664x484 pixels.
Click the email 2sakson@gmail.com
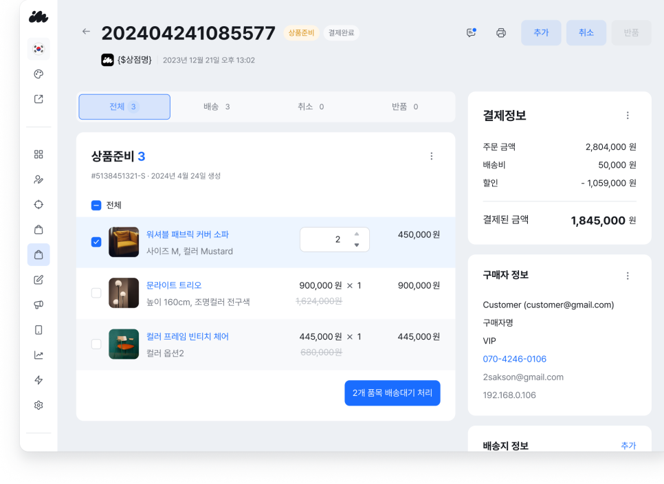click(523, 377)
